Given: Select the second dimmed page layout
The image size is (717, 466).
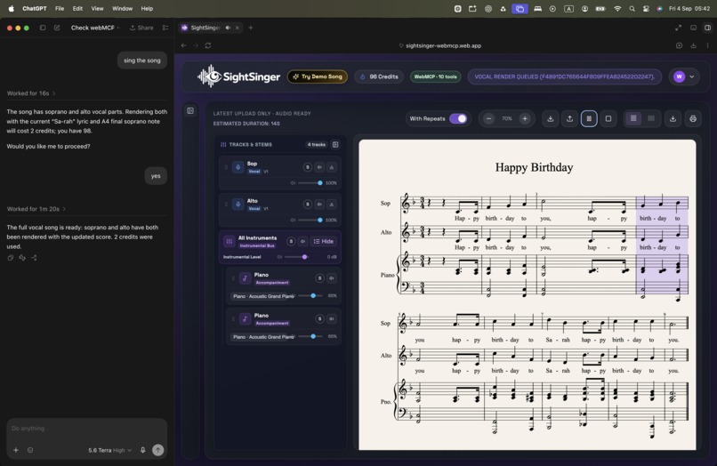Looking at the screenshot, I should coord(651,119).
